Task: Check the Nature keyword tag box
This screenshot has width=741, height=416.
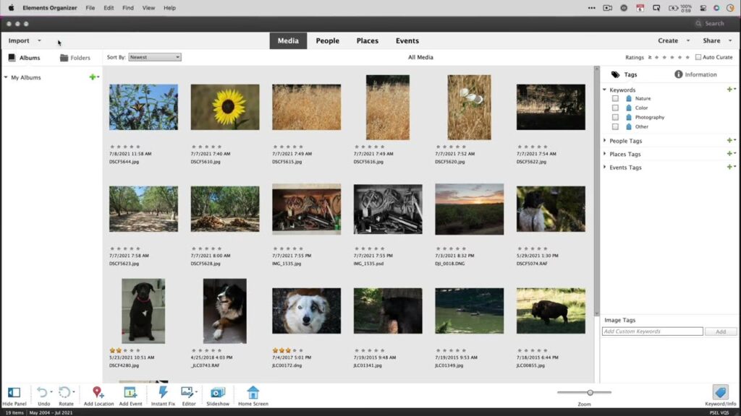Action: 615,98
